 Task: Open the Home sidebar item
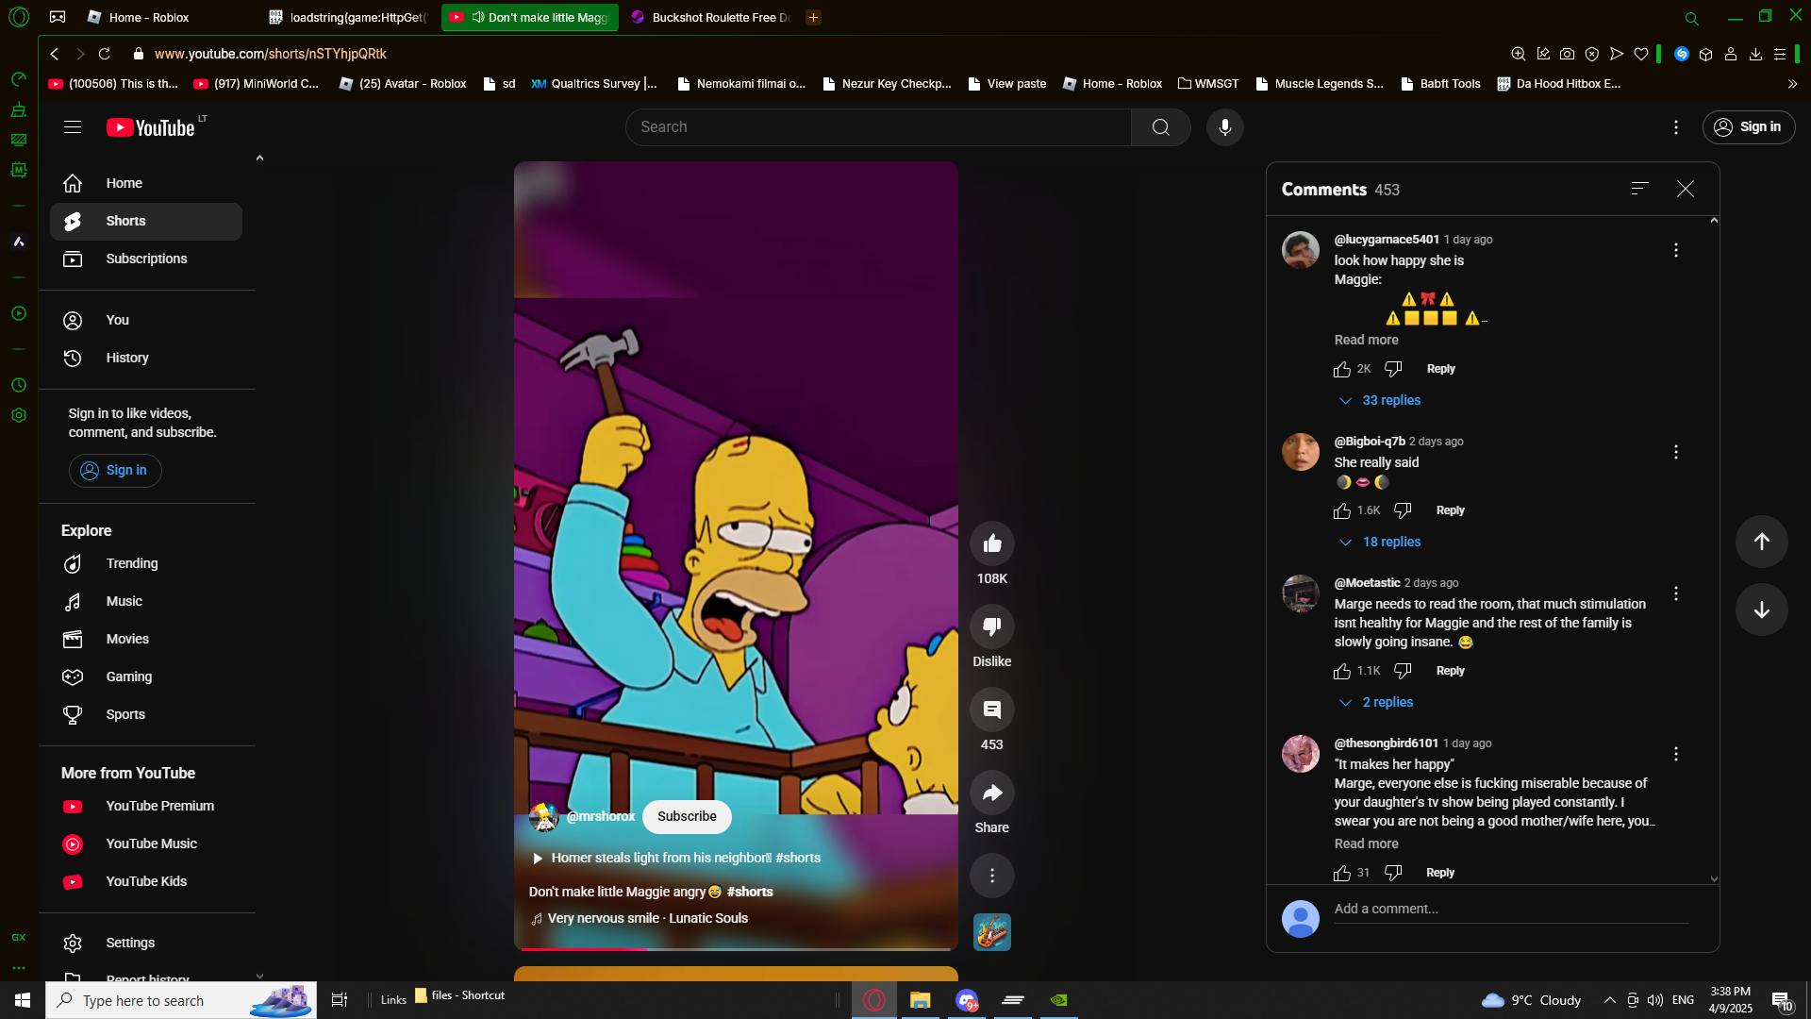point(146,183)
